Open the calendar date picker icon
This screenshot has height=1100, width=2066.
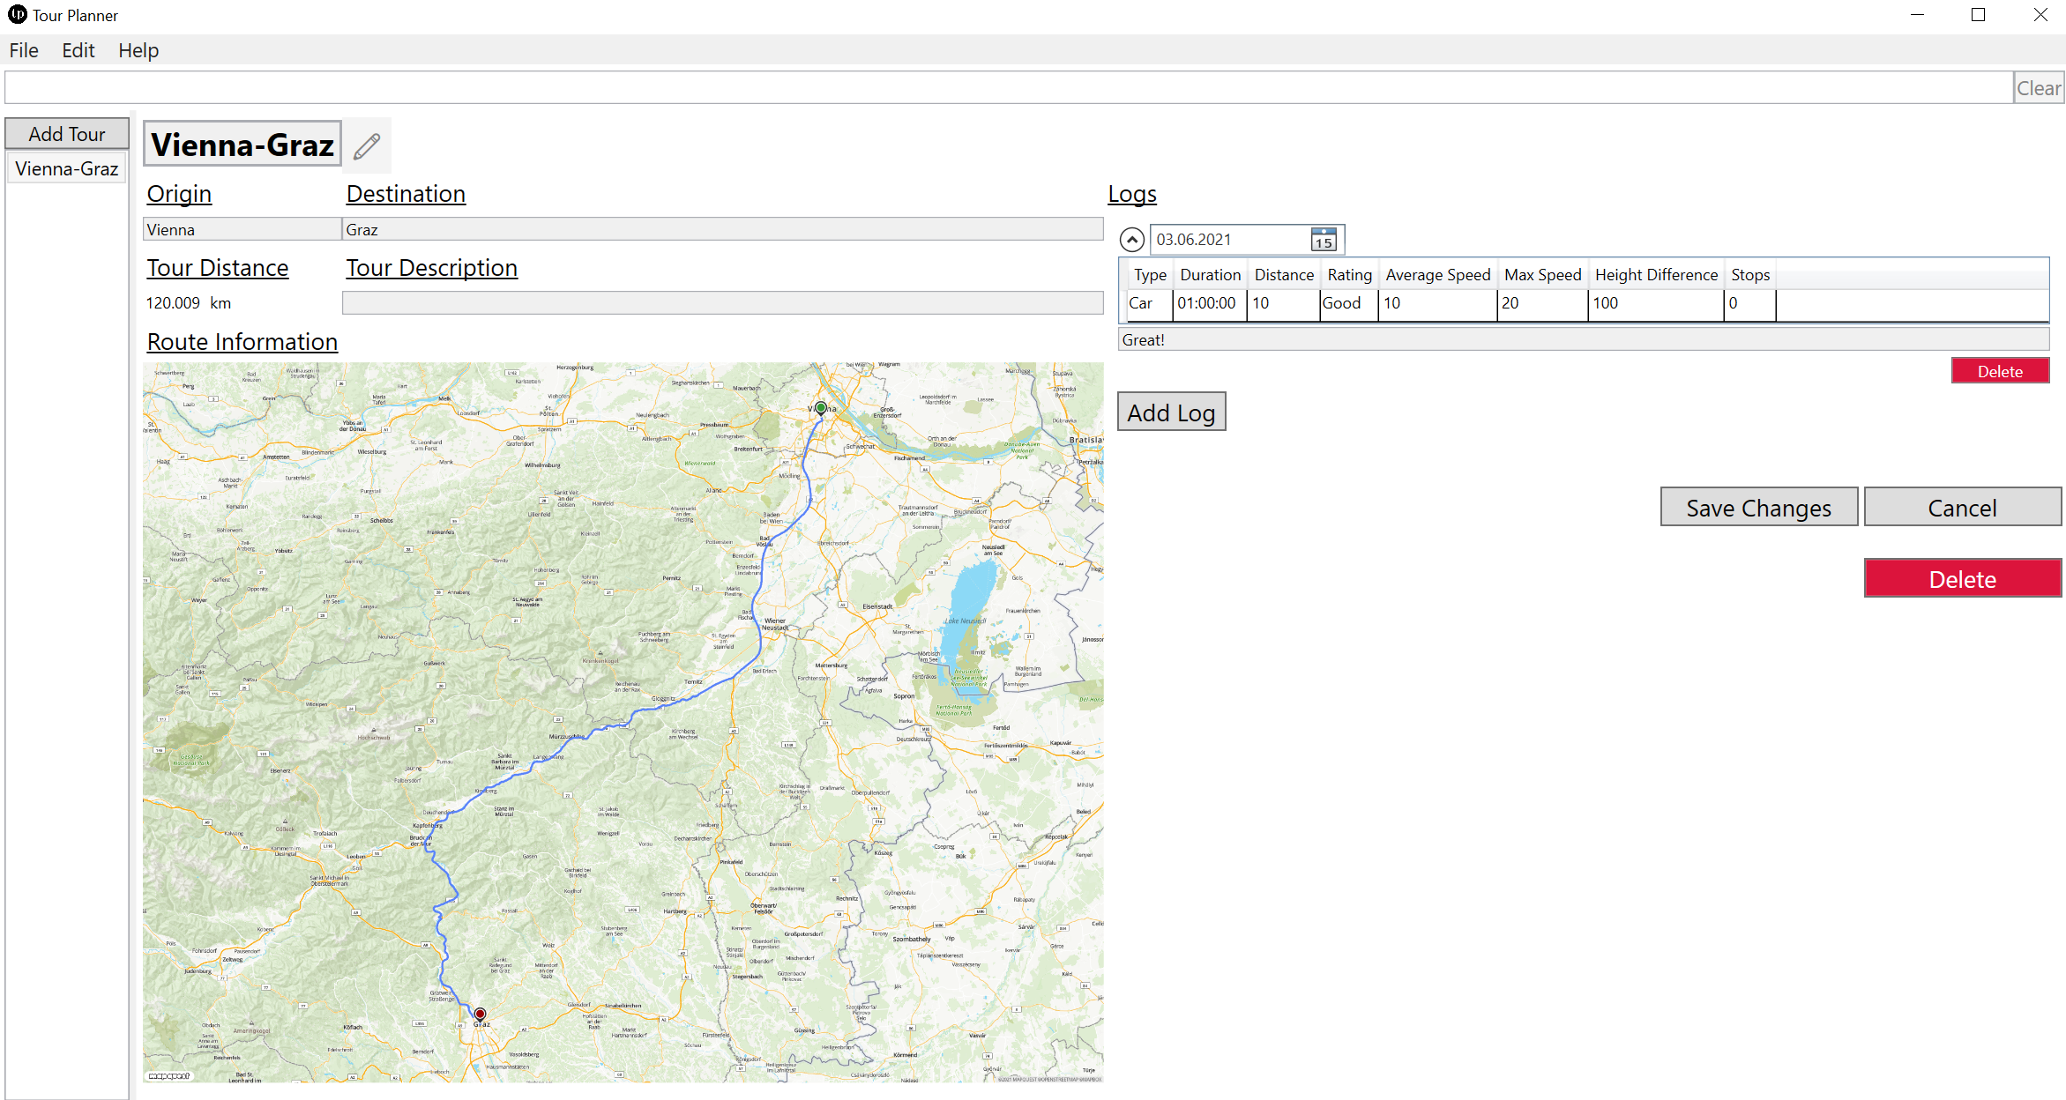(x=1324, y=240)
